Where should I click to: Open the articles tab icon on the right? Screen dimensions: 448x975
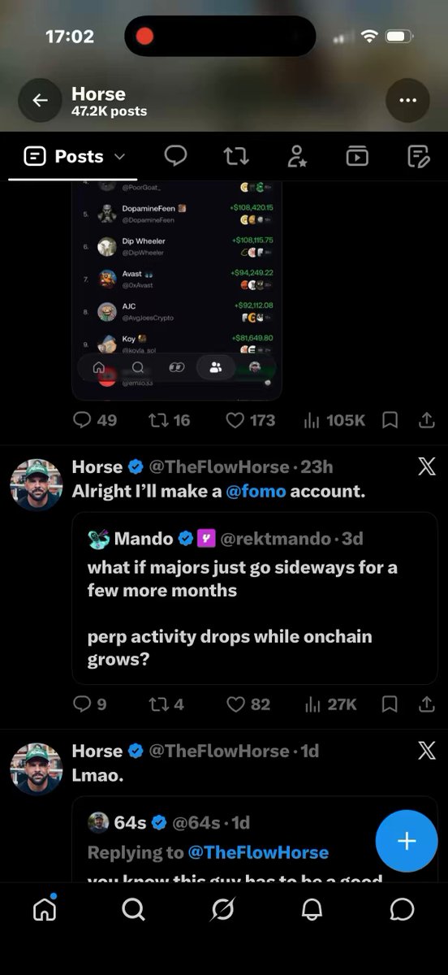click(419, 156)
